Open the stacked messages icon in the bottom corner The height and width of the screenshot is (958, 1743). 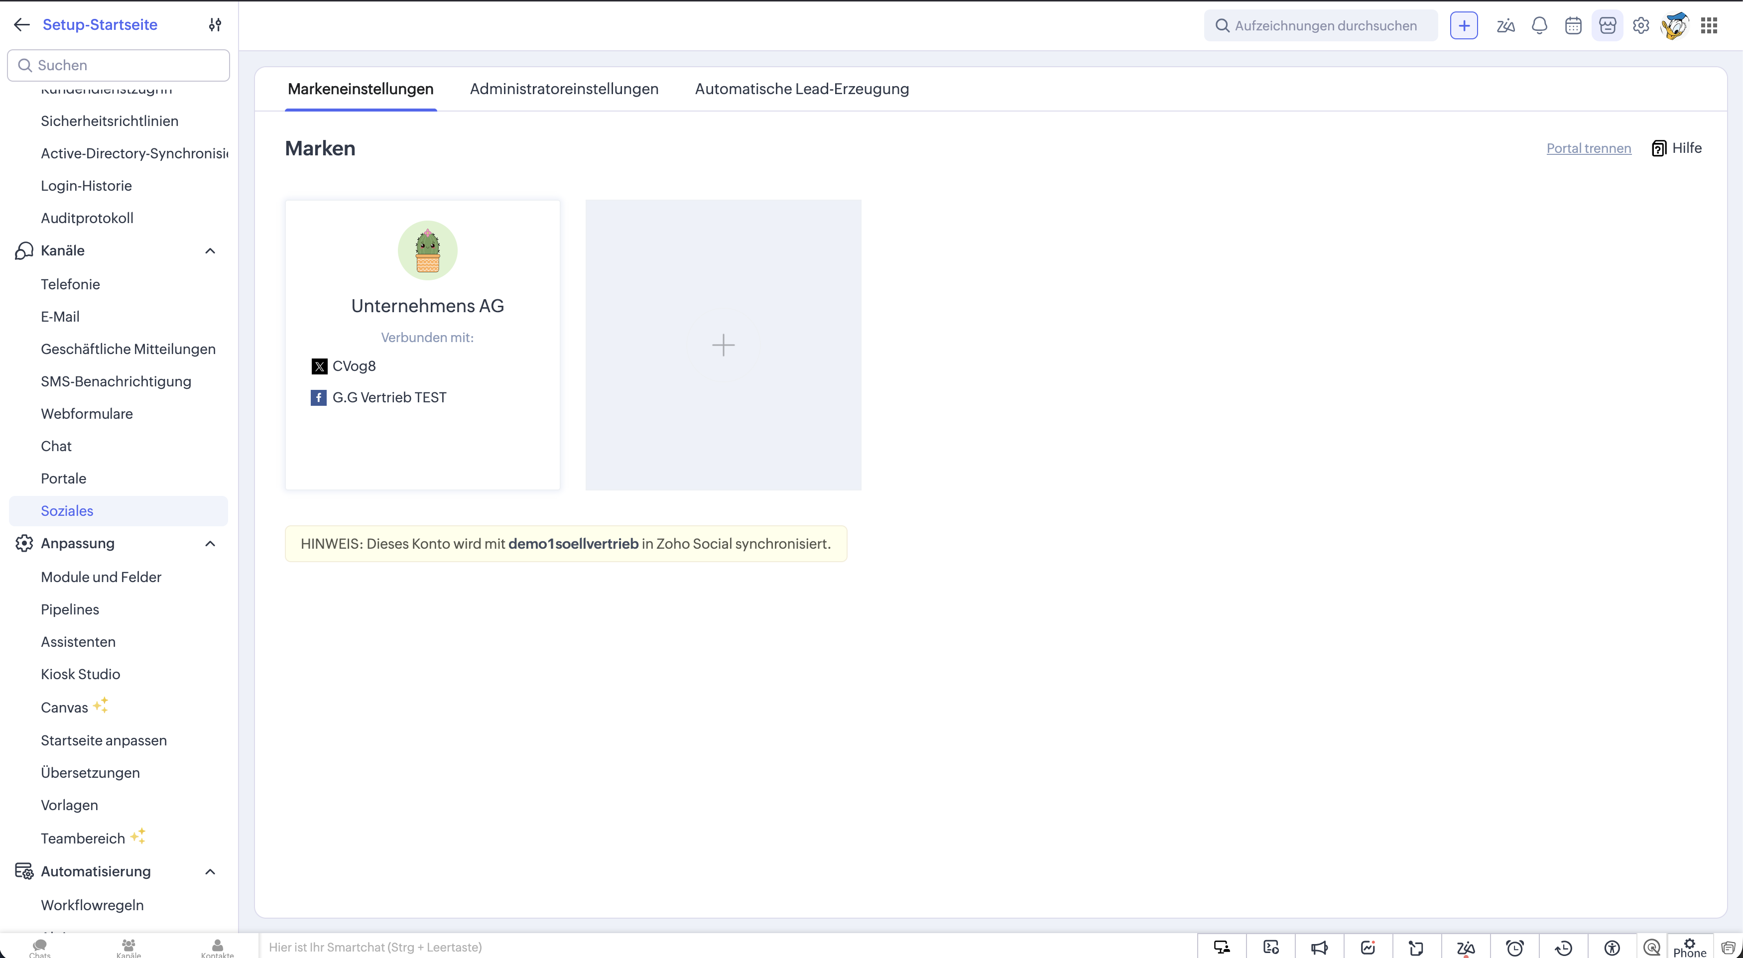(1728, 948)
